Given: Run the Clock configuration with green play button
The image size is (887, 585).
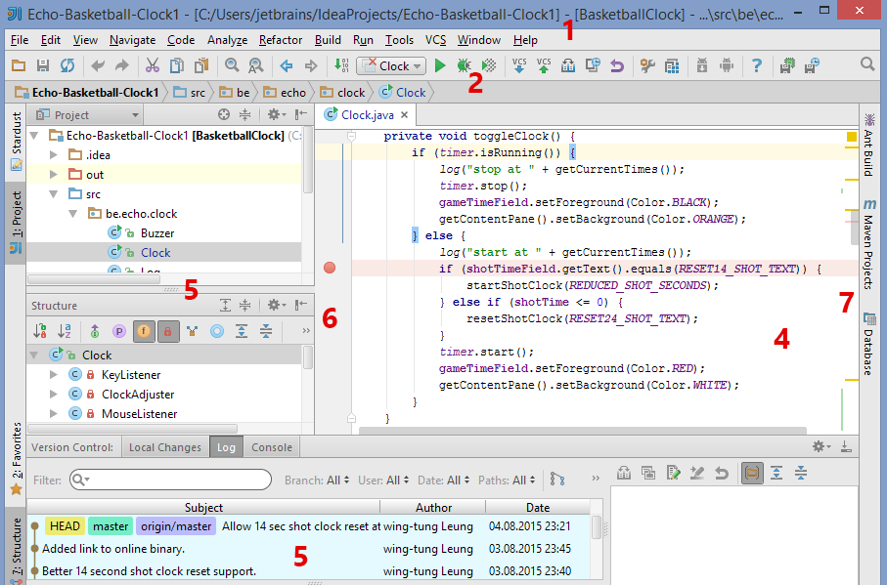Looking at the screenshot, I should [x=439, y=65].
